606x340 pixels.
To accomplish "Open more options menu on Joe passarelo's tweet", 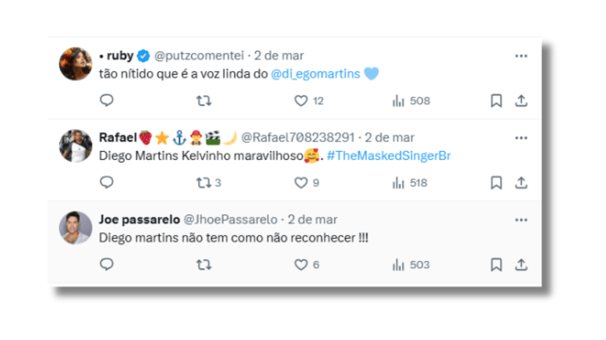I will [521, 220].
